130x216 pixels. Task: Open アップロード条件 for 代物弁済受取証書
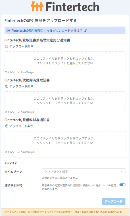[x=21, y=86]
